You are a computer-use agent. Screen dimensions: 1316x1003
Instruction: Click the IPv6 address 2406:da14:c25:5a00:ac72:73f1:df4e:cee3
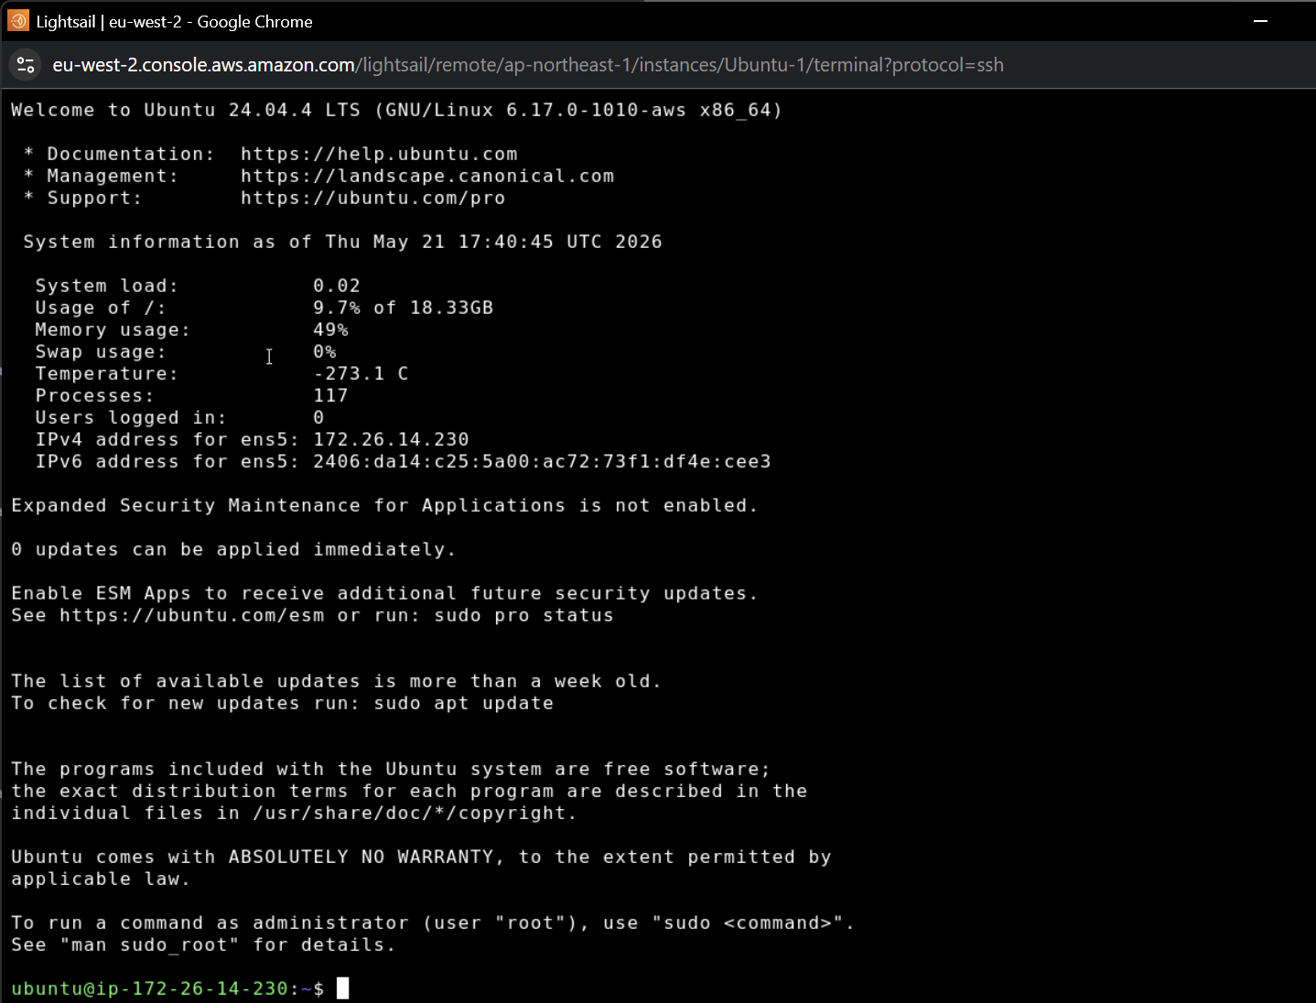542,461
